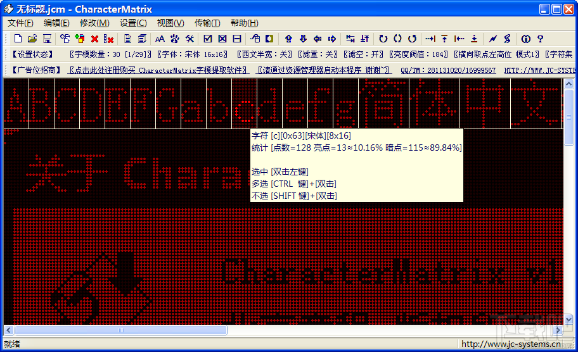This screenshot has width=578, height=352.
Task: Open the info circle about icon
Action: (525, 39)
